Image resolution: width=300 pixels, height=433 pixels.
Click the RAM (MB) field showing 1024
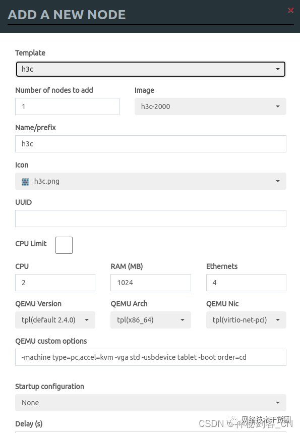coord(151,283)
